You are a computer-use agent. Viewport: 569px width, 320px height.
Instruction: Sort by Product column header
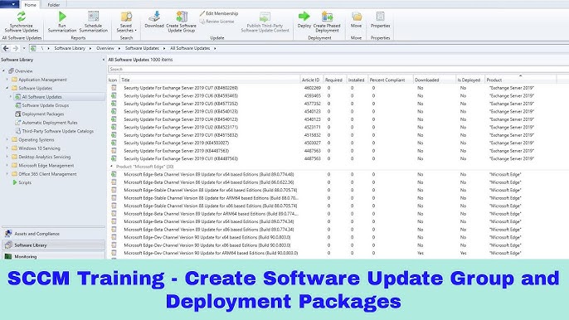click(x=520, y=80)
